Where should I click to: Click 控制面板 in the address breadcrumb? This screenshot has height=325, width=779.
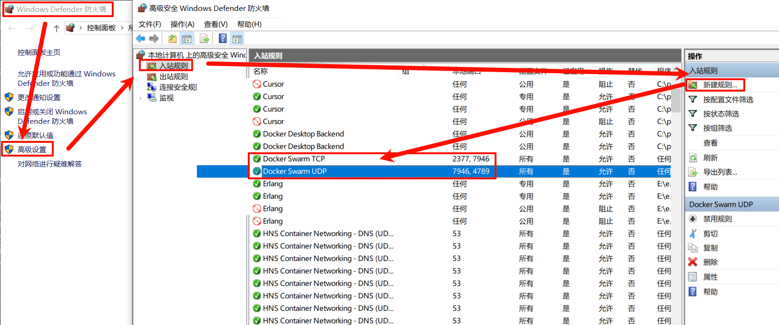pyautogui.click(x=101, y=28)
